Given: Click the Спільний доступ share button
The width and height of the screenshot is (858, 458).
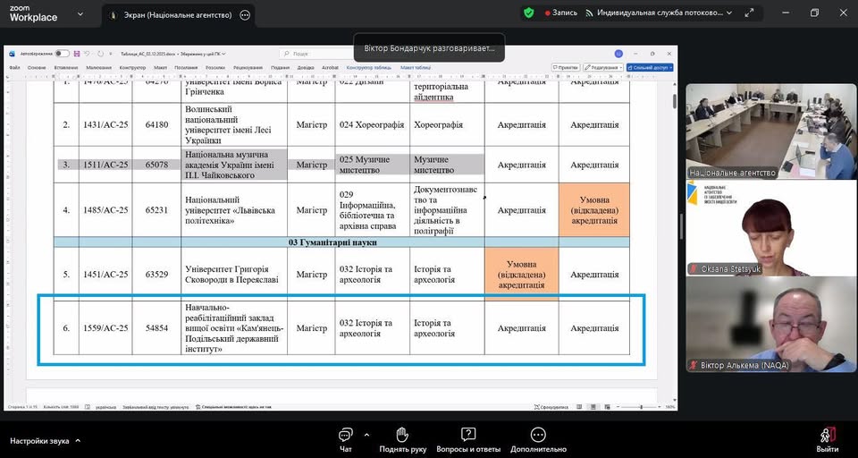Looking at the screenshot, I should click(651, 67).
